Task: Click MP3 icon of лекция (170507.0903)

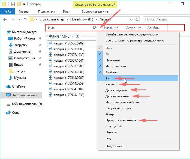Action: coord(50,49)
